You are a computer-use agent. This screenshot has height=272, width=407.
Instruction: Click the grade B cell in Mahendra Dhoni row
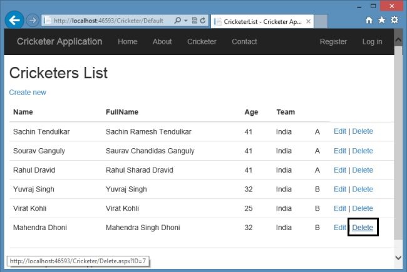317,228
